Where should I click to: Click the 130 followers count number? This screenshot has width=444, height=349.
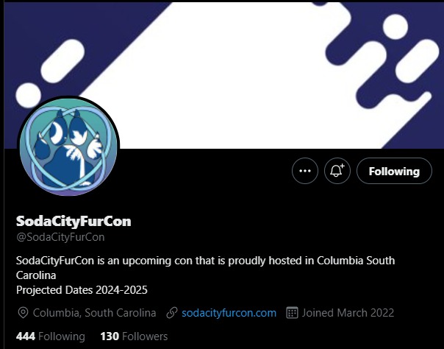(x=110, y=336)
